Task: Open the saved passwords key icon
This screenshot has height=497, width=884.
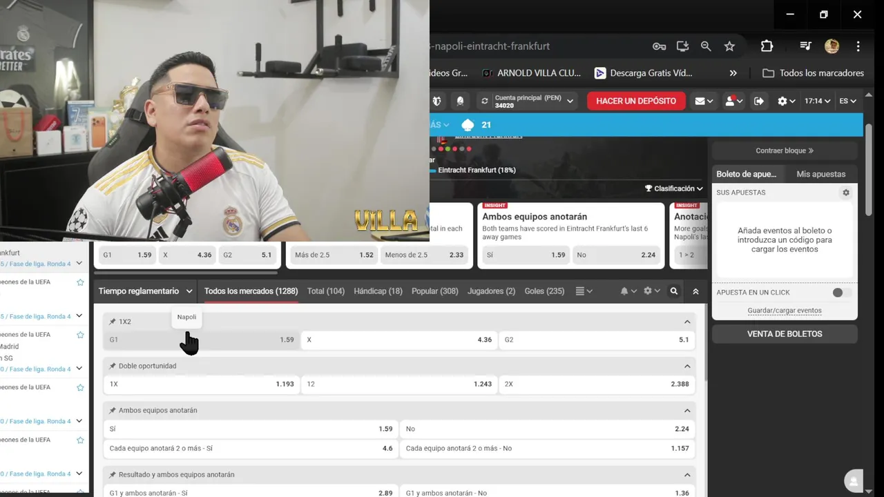Action: (659, 46)
